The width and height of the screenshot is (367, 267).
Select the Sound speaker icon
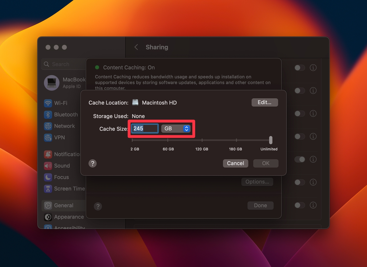pyautogui.click(x=48, y=166)
